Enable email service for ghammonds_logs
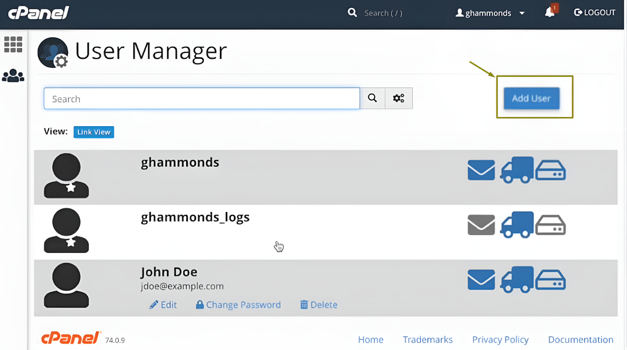The width and height of the screenshot is (627, 350). [x=481, y=224]
